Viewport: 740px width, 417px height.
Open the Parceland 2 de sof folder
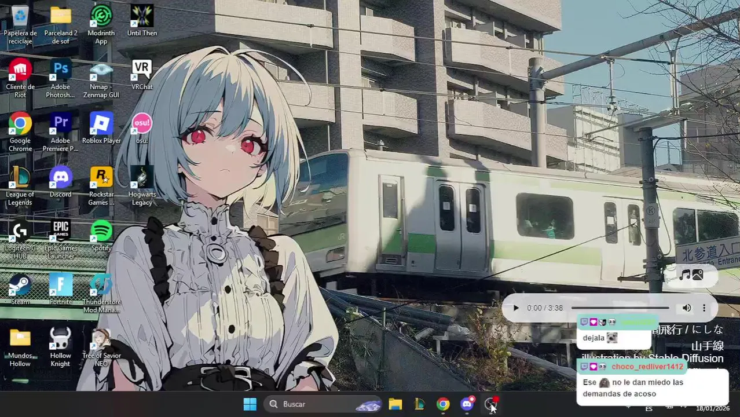61,24
